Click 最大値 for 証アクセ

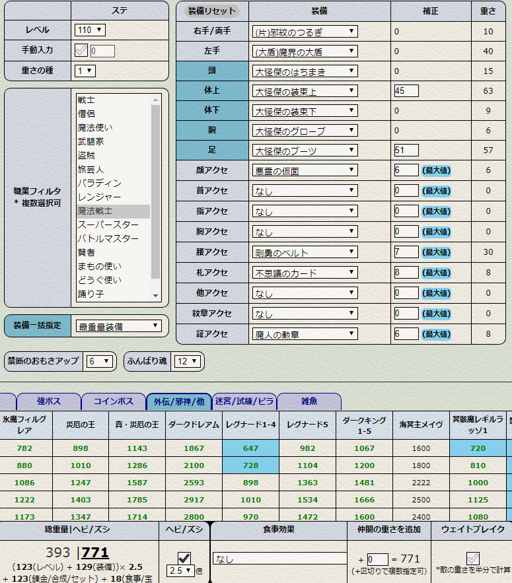[436, 334]
